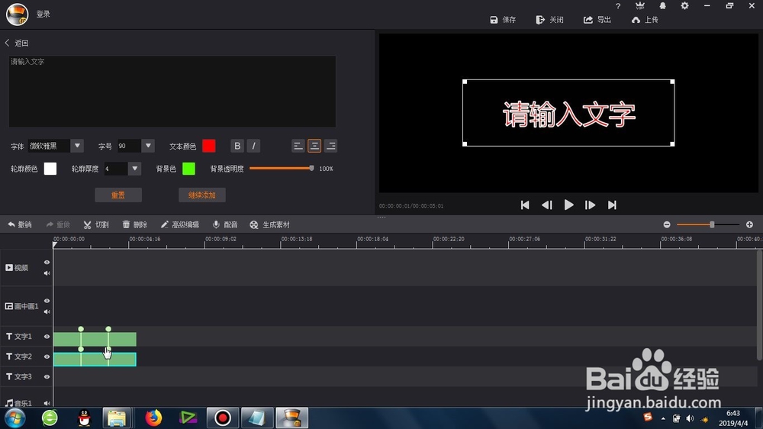Image resolution: width=763 pixels, height=429 pixels.
Task: Step forward one frame in preview
Action: pos(591,205)
